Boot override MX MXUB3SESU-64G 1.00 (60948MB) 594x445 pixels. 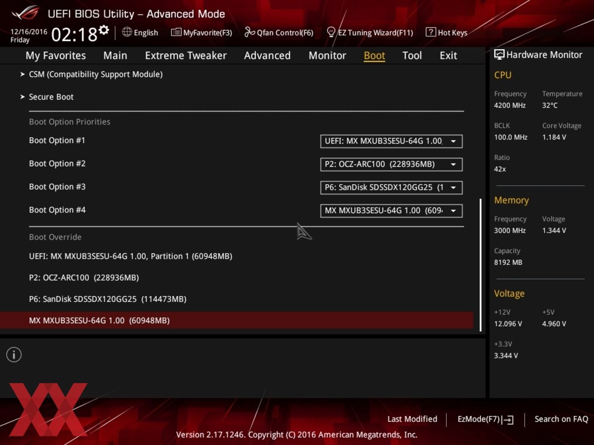coord(236,320)
